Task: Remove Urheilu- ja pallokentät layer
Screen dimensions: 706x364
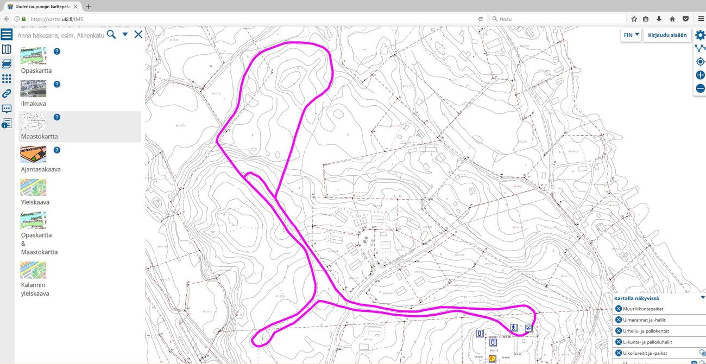Action: click(x=619, y=331)
